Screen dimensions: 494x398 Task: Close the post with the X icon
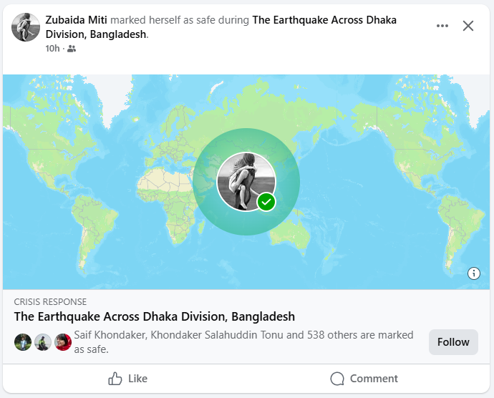click(x=468, y=26)
